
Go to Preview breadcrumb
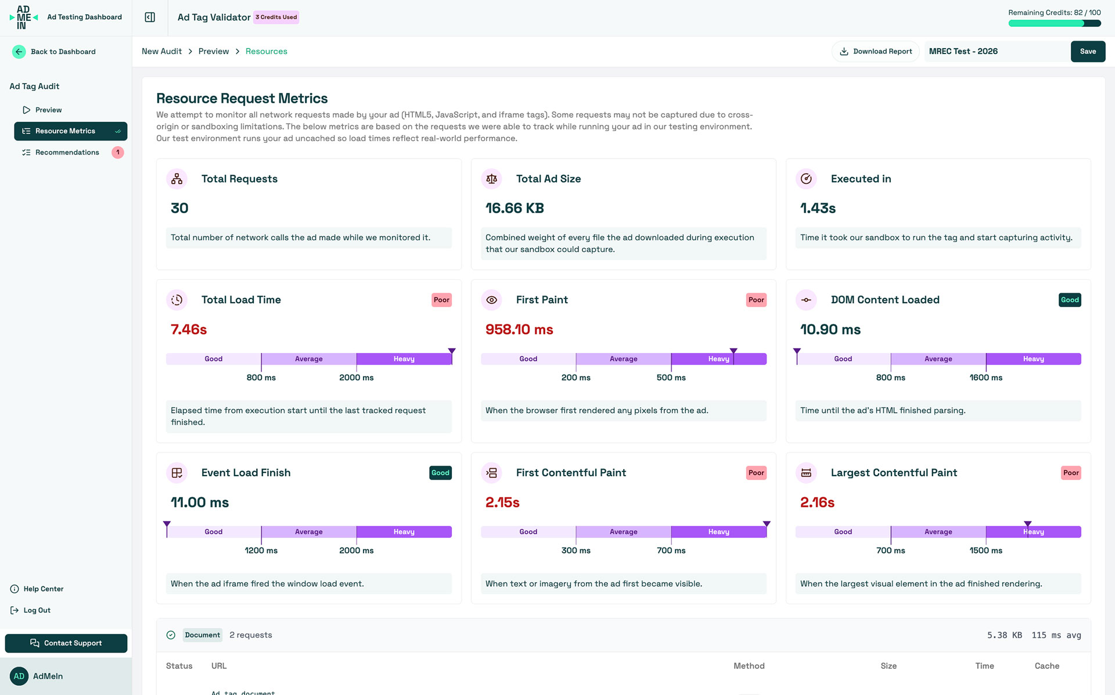pyautogui.click(x=214, y=52)
